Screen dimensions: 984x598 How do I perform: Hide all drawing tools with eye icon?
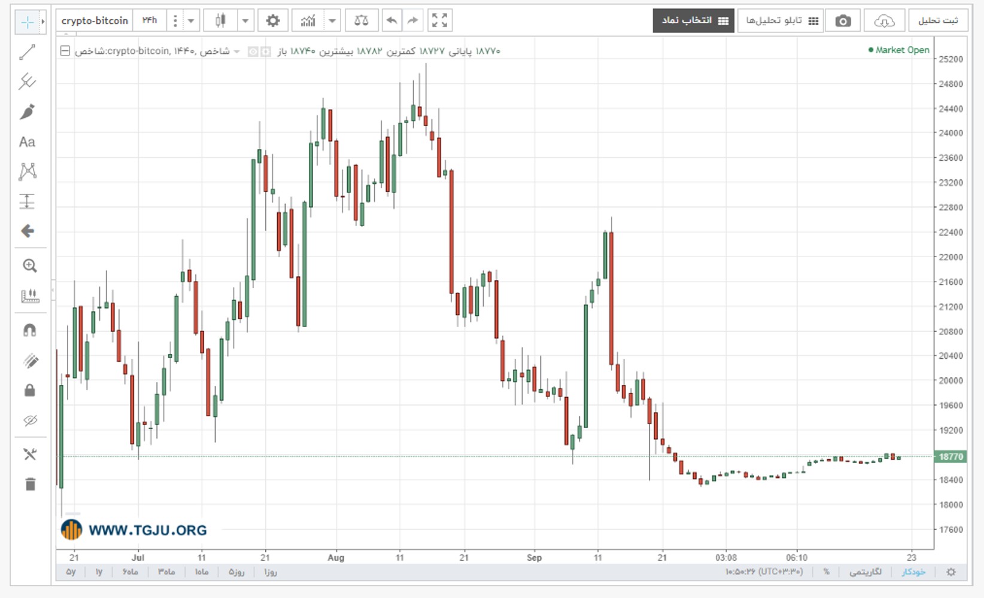30,420
